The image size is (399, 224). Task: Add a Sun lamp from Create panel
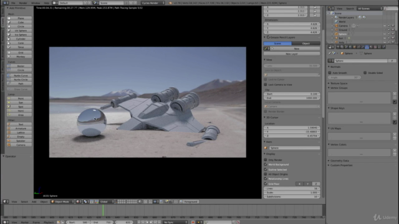click(19, 102)
